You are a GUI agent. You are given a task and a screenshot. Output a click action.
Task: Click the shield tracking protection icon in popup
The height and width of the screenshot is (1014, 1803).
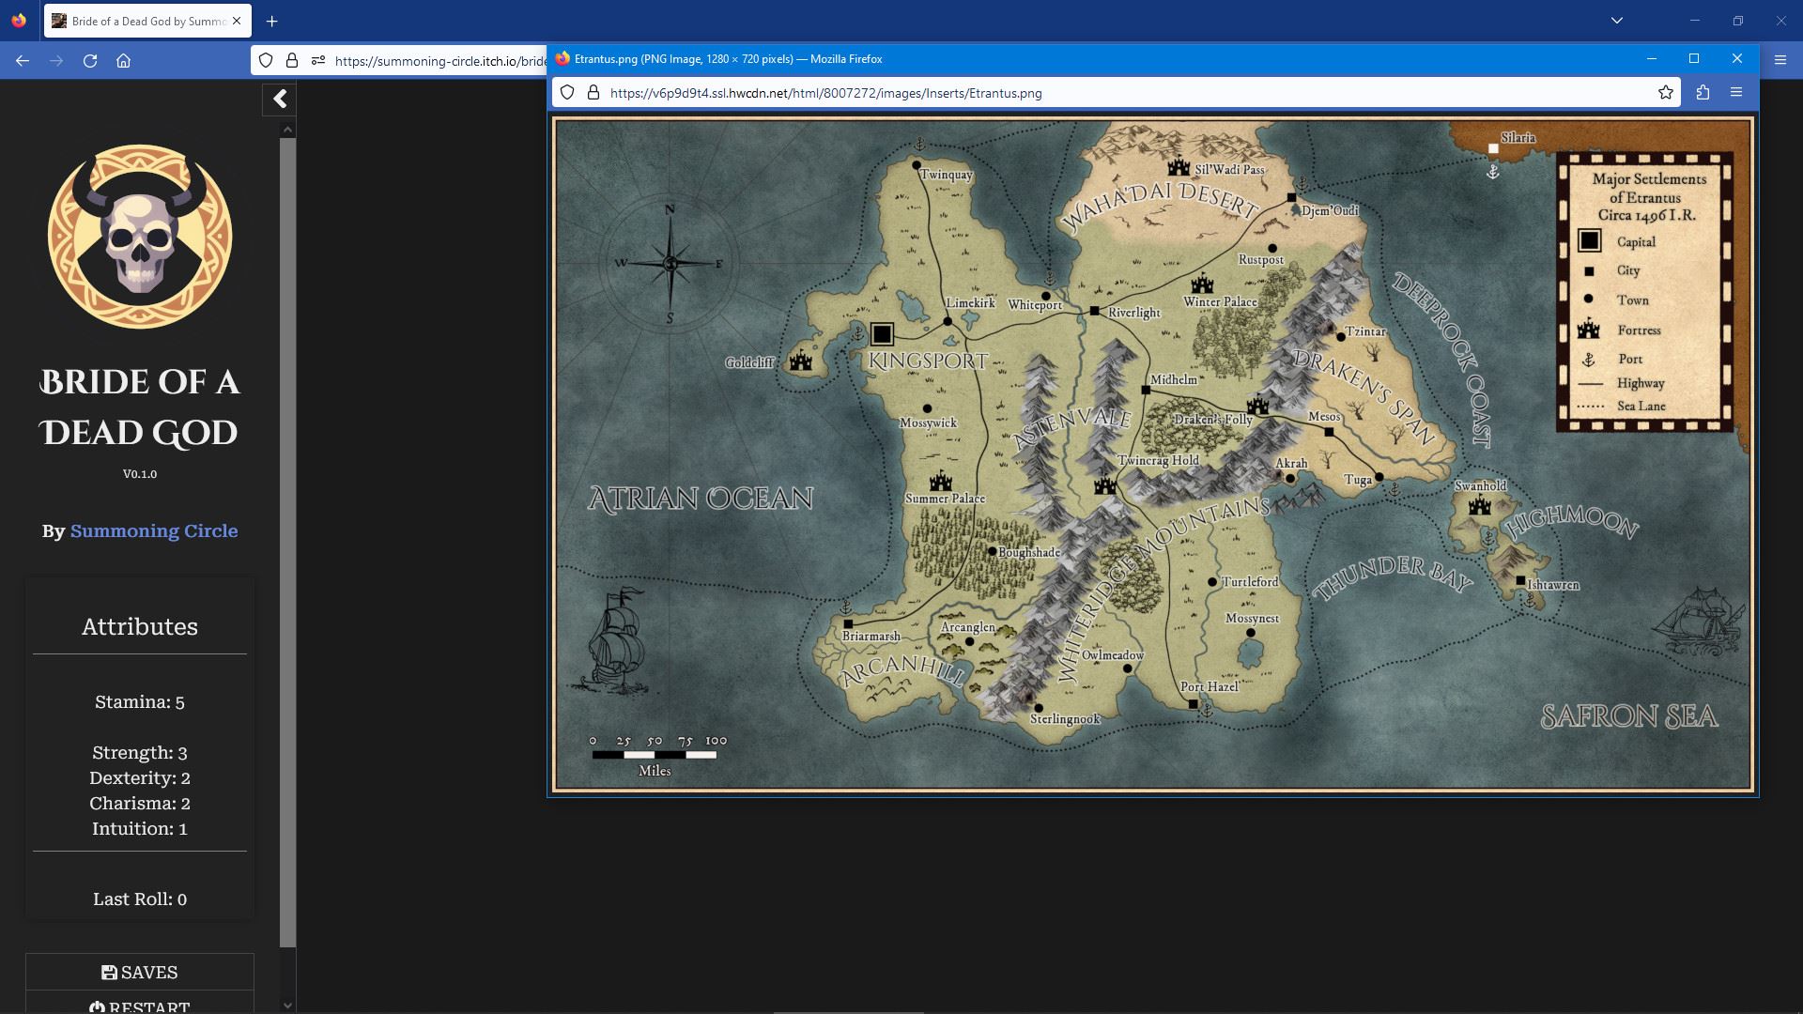coord(567,93)
